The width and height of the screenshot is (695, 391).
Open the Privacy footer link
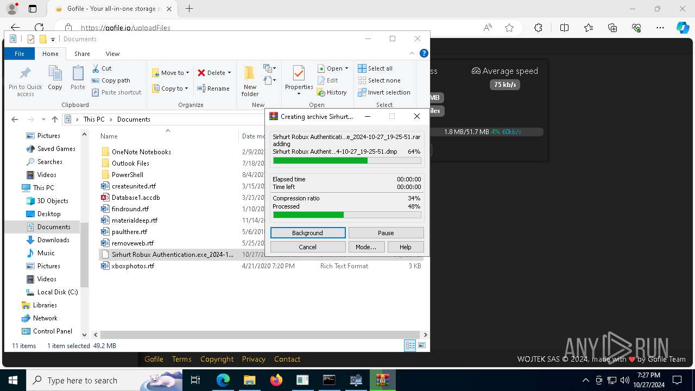pos(254,359)
